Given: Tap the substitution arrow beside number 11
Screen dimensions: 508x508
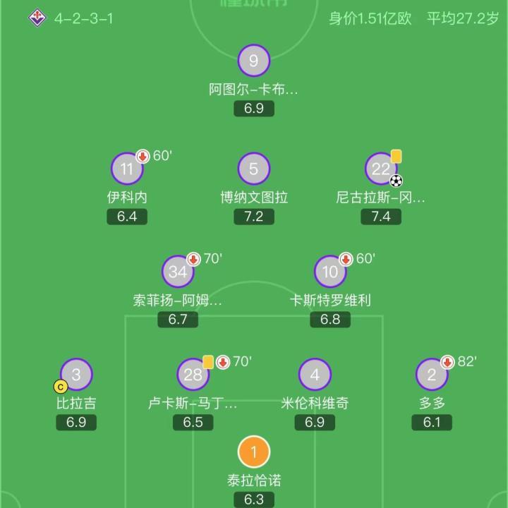Looking at the screenshot, I should coord(142,157).
